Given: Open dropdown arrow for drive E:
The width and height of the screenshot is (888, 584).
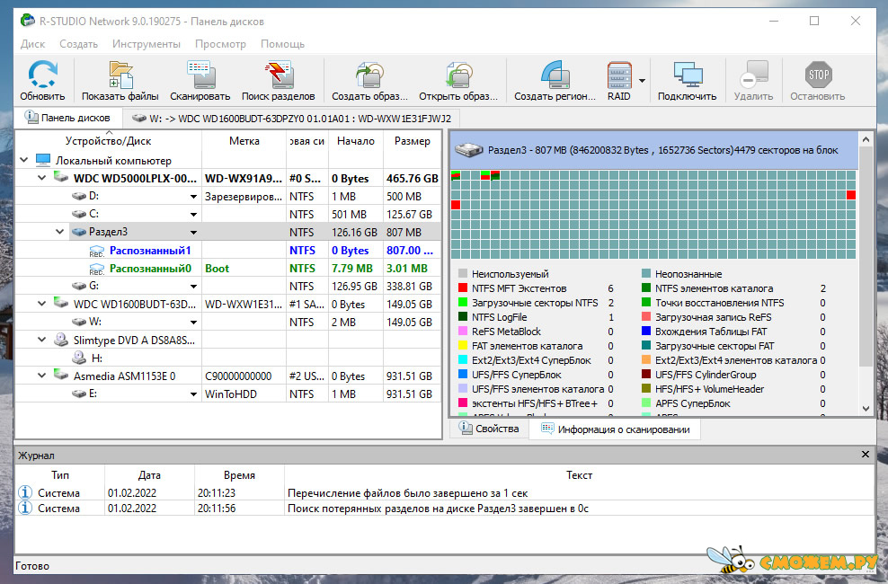Looking at the screenshot, I should pyautogui.click(x=193, y=394).
